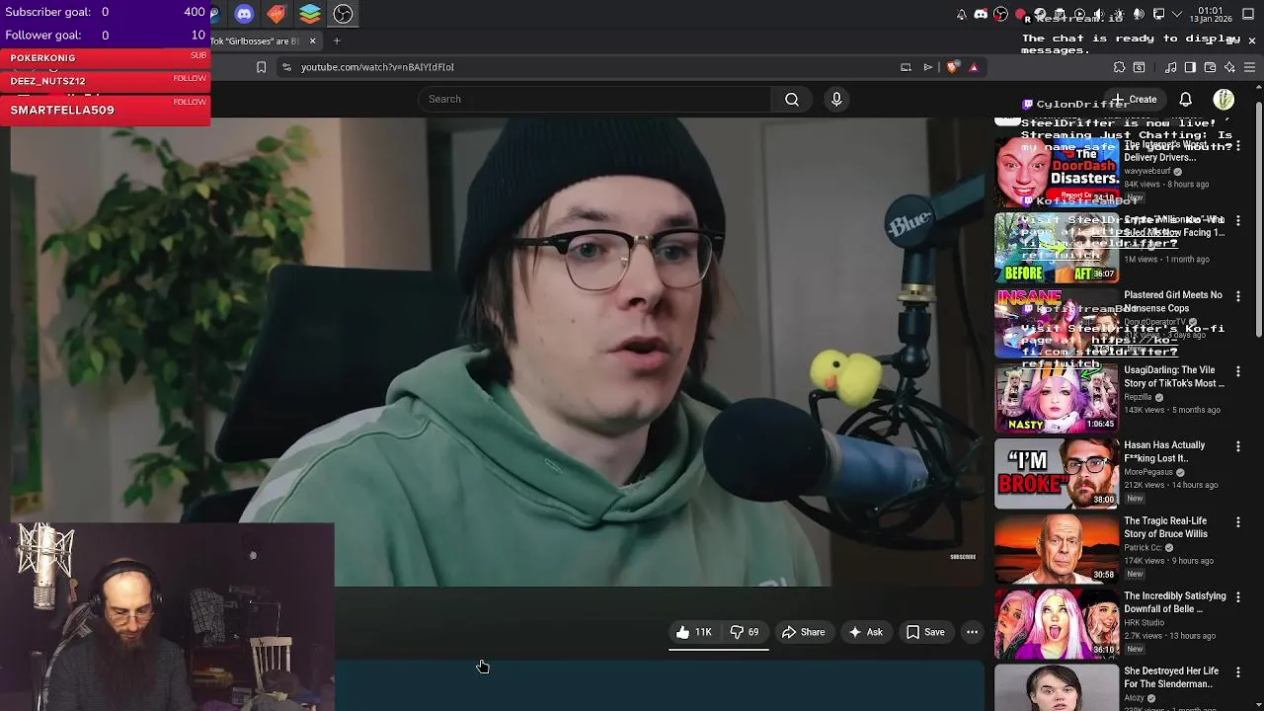Open the BEFORE/AFTER 36:07 thumbnail
This screenshot has height=711, width=1264.
(1057, 247)
